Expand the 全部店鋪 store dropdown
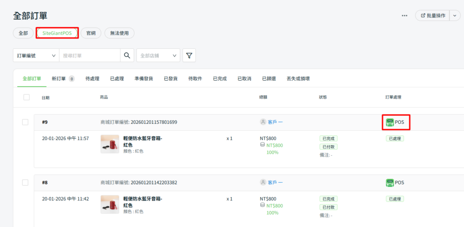 pos(158,55)
